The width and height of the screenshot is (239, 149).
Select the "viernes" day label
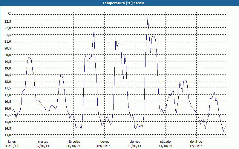pyautogui.click(x=135, y=141)
